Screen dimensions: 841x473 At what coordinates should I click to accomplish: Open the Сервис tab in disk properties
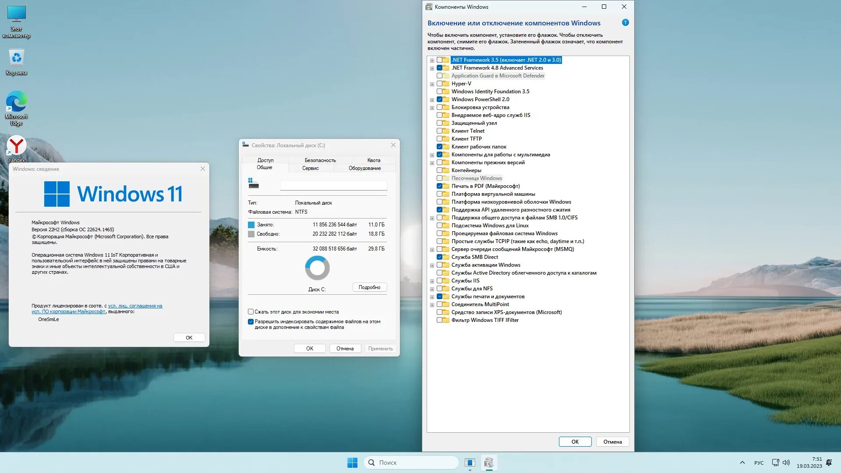310,168
